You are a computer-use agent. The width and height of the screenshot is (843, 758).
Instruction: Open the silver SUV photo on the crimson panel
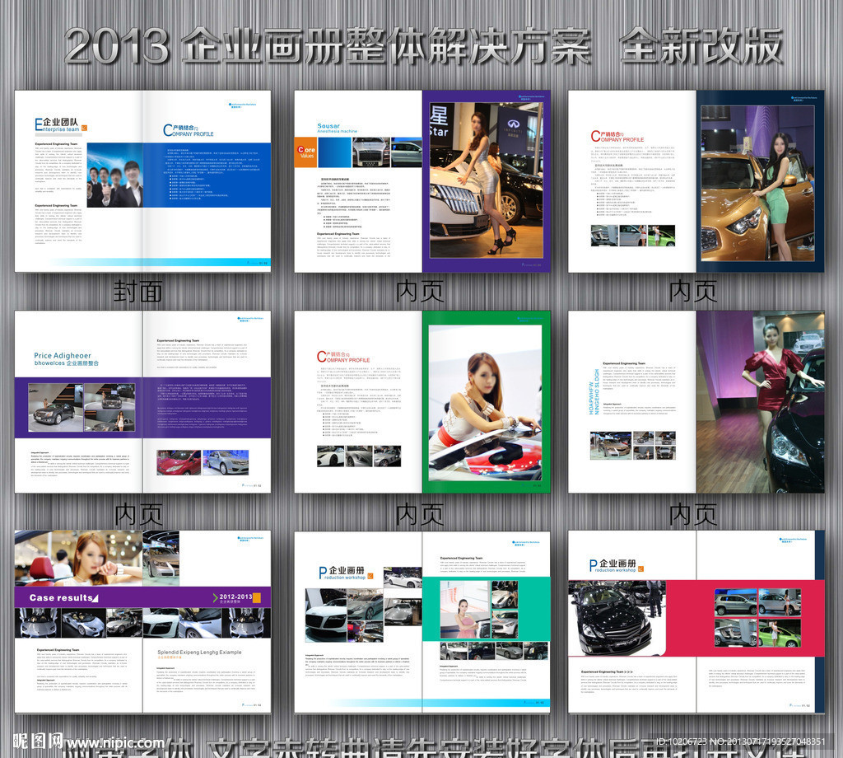[x=735, y=602]
